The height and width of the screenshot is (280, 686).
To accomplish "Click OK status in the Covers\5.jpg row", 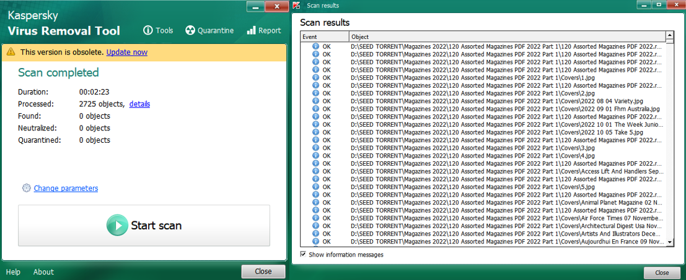I will pos(327,187).
